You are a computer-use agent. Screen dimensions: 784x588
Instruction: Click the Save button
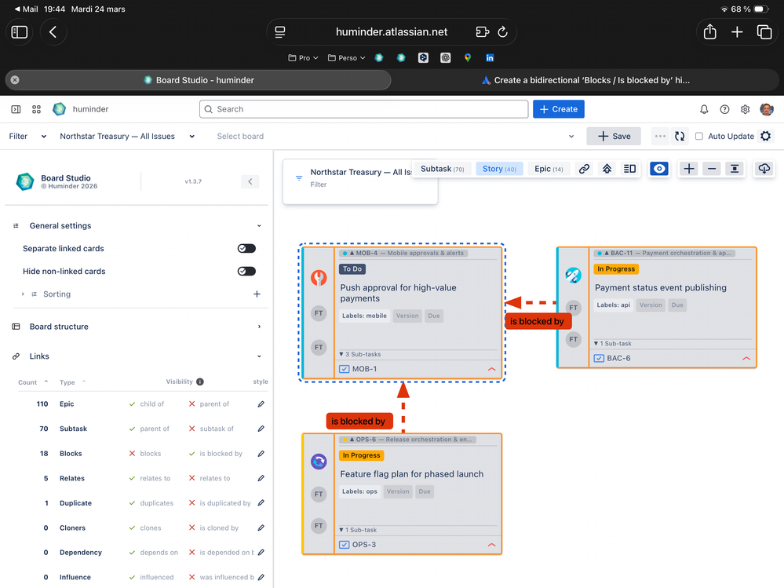[614, 136]
